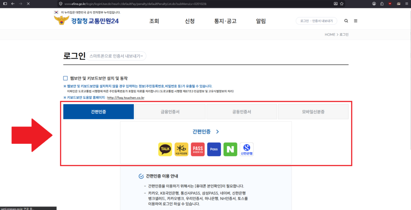Choose KB국민은행 authentication icon
Viewport: 411px width, 210px height.
pos(181,149)
